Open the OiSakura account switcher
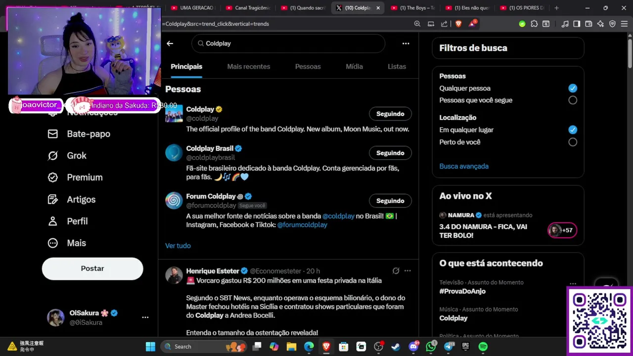 point(97,317)
